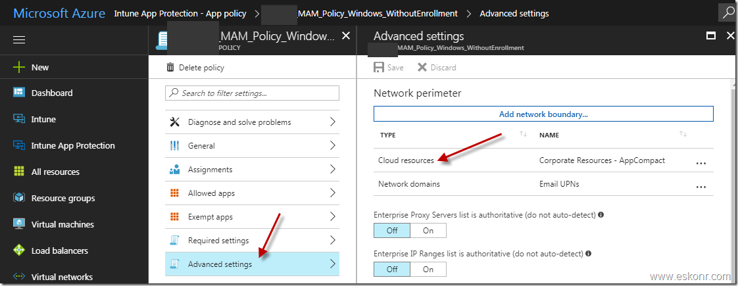Expand the Advanced settings chevron

333,264
